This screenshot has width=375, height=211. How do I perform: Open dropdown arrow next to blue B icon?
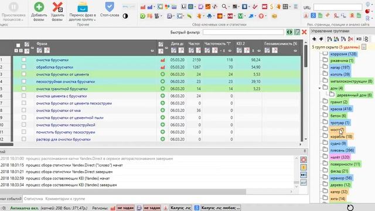tap(249, 7)
